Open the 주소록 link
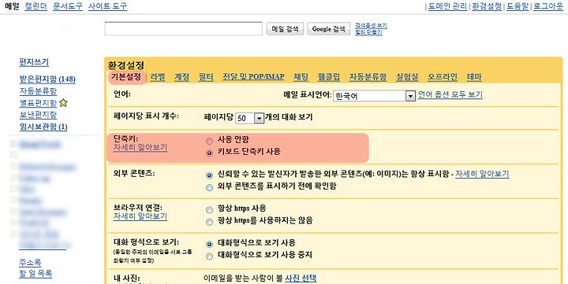Viewport: 568px width, 284px height. click(x=30, y=262)
